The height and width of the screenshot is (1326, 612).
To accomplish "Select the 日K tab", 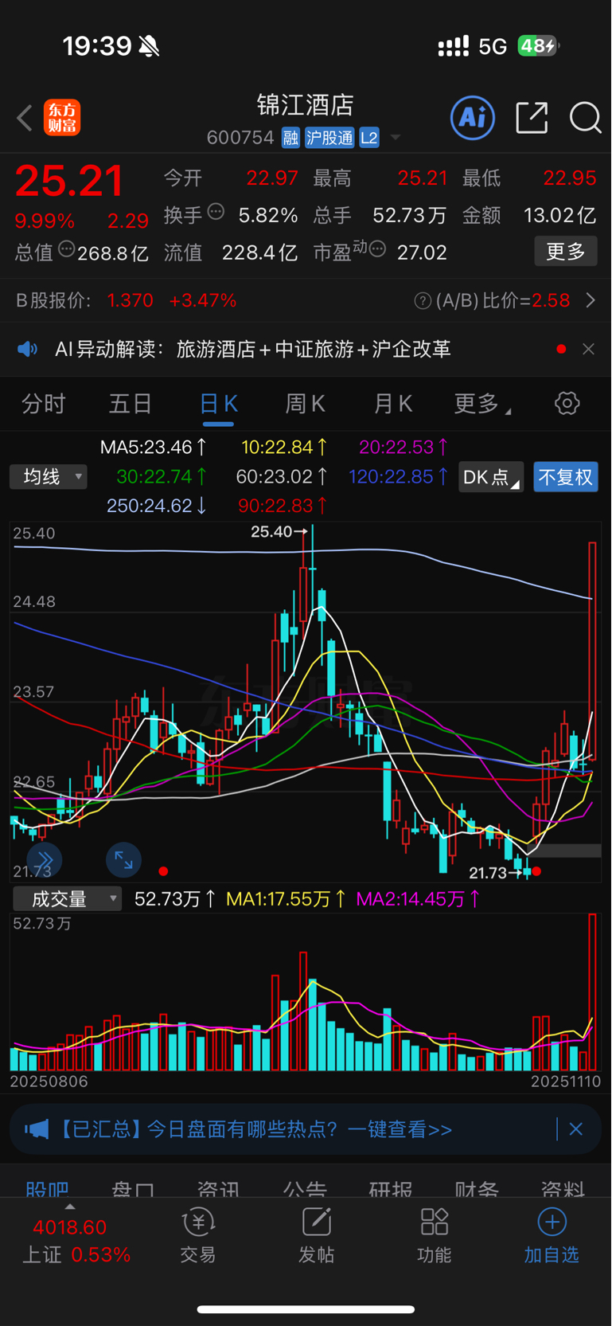I will tap(218, 404).
